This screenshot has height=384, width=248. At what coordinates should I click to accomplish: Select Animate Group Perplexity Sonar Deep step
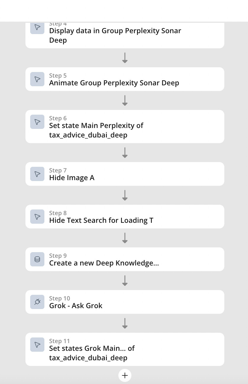125,79
